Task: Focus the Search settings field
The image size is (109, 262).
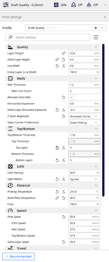Action: [48, 37]
